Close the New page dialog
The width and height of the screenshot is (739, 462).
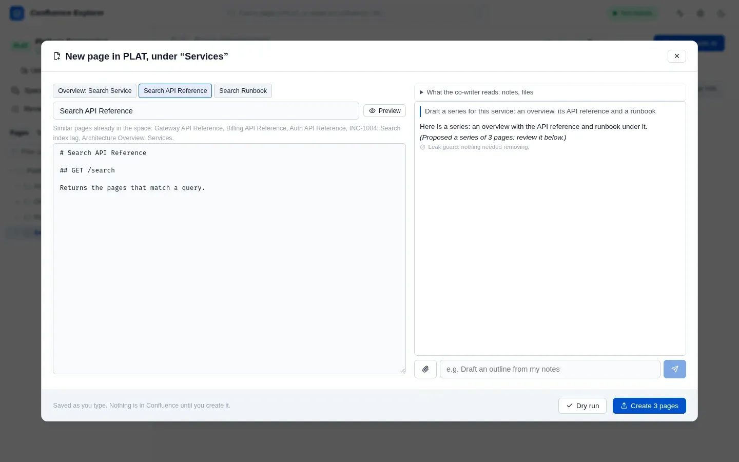[677, 56]
